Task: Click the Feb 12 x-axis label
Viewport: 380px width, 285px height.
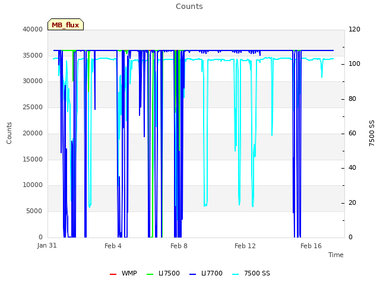Action: 245,246
